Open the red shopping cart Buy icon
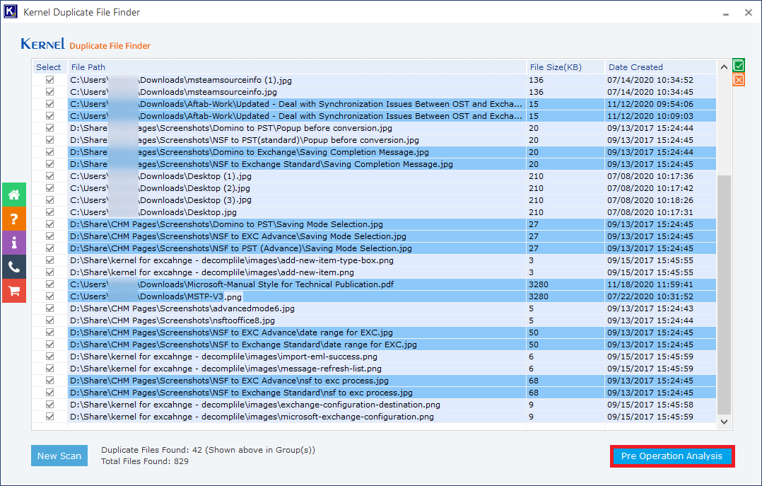The image size is (762, 486). 14,291
